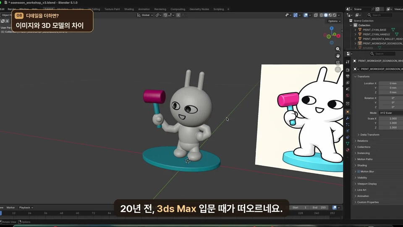This screenshot has height=227, width=403.
Task: Click the viewport pan hand icon
Action: coord(338,56)
